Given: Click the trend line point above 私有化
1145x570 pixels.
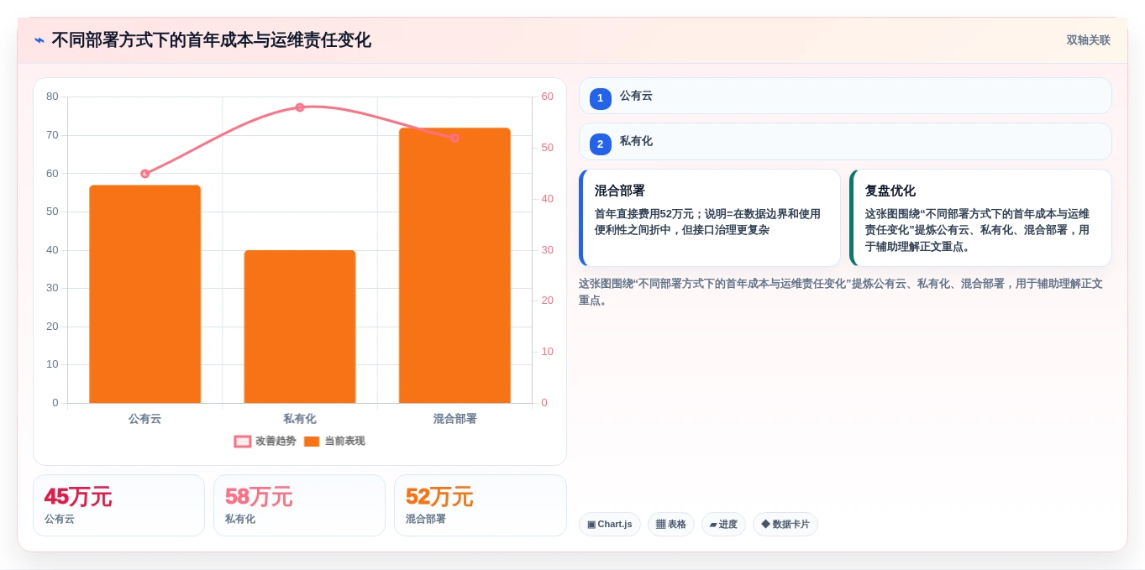Looking at the screenshot, I should [300, 107].
